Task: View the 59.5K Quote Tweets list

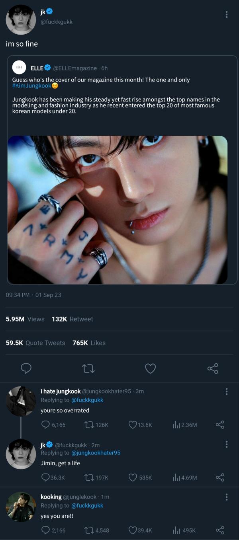Action: tap(35, 343)
